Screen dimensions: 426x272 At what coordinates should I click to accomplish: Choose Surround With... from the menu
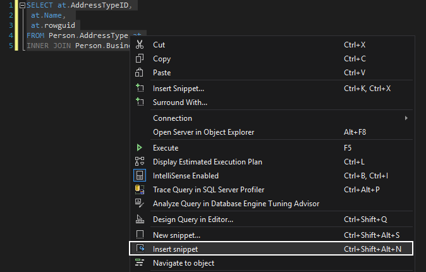(180, 102)
